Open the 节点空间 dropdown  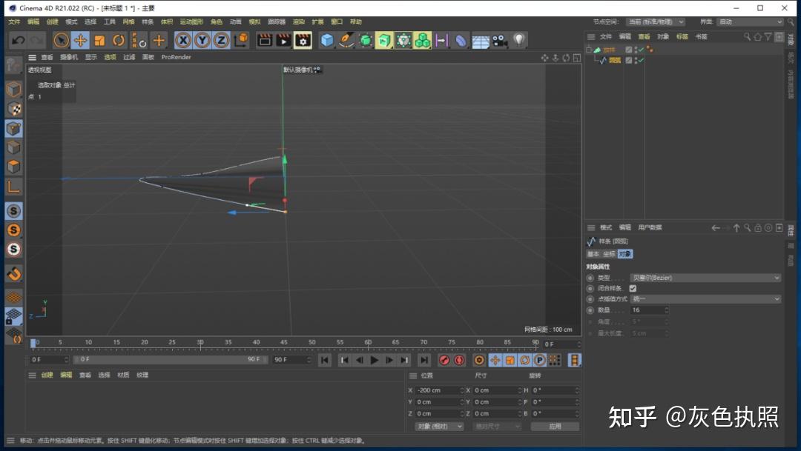pos(655,22)
